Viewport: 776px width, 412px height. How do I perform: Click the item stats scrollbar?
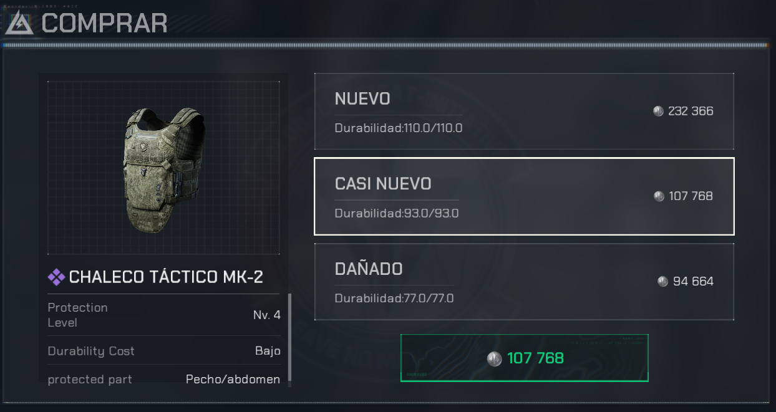coord(289,340)
